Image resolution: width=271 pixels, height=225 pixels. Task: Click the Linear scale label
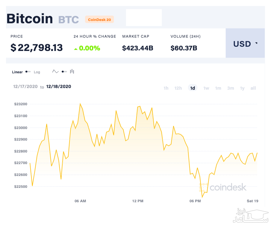pyautogui.click(x=17, y=72)
